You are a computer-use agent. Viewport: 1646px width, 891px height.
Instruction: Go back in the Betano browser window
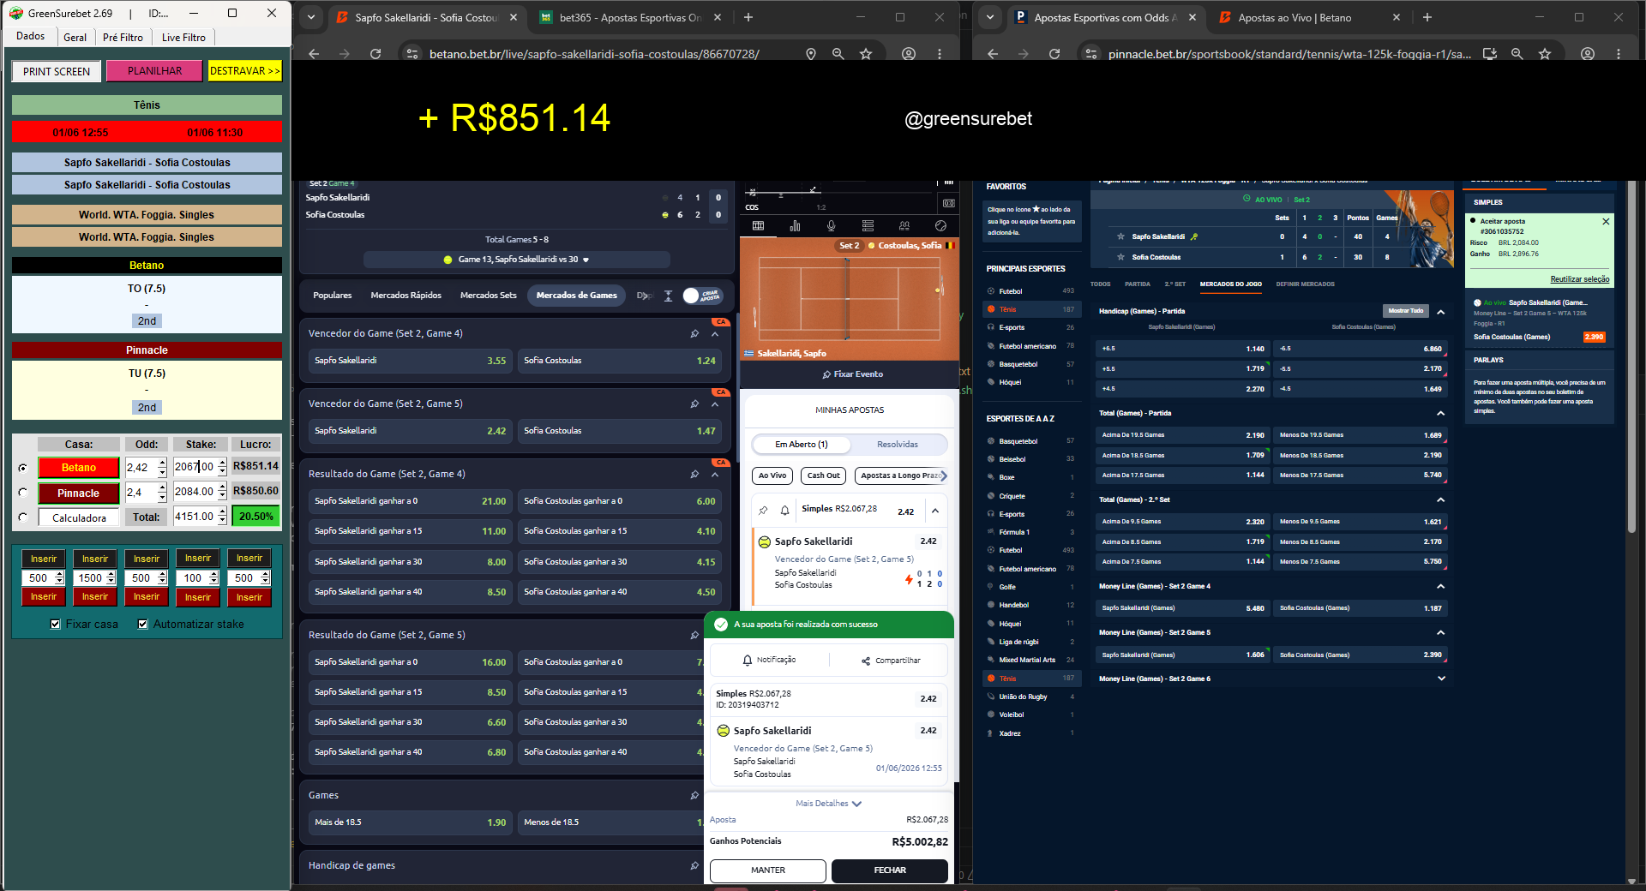pos(314,54)
